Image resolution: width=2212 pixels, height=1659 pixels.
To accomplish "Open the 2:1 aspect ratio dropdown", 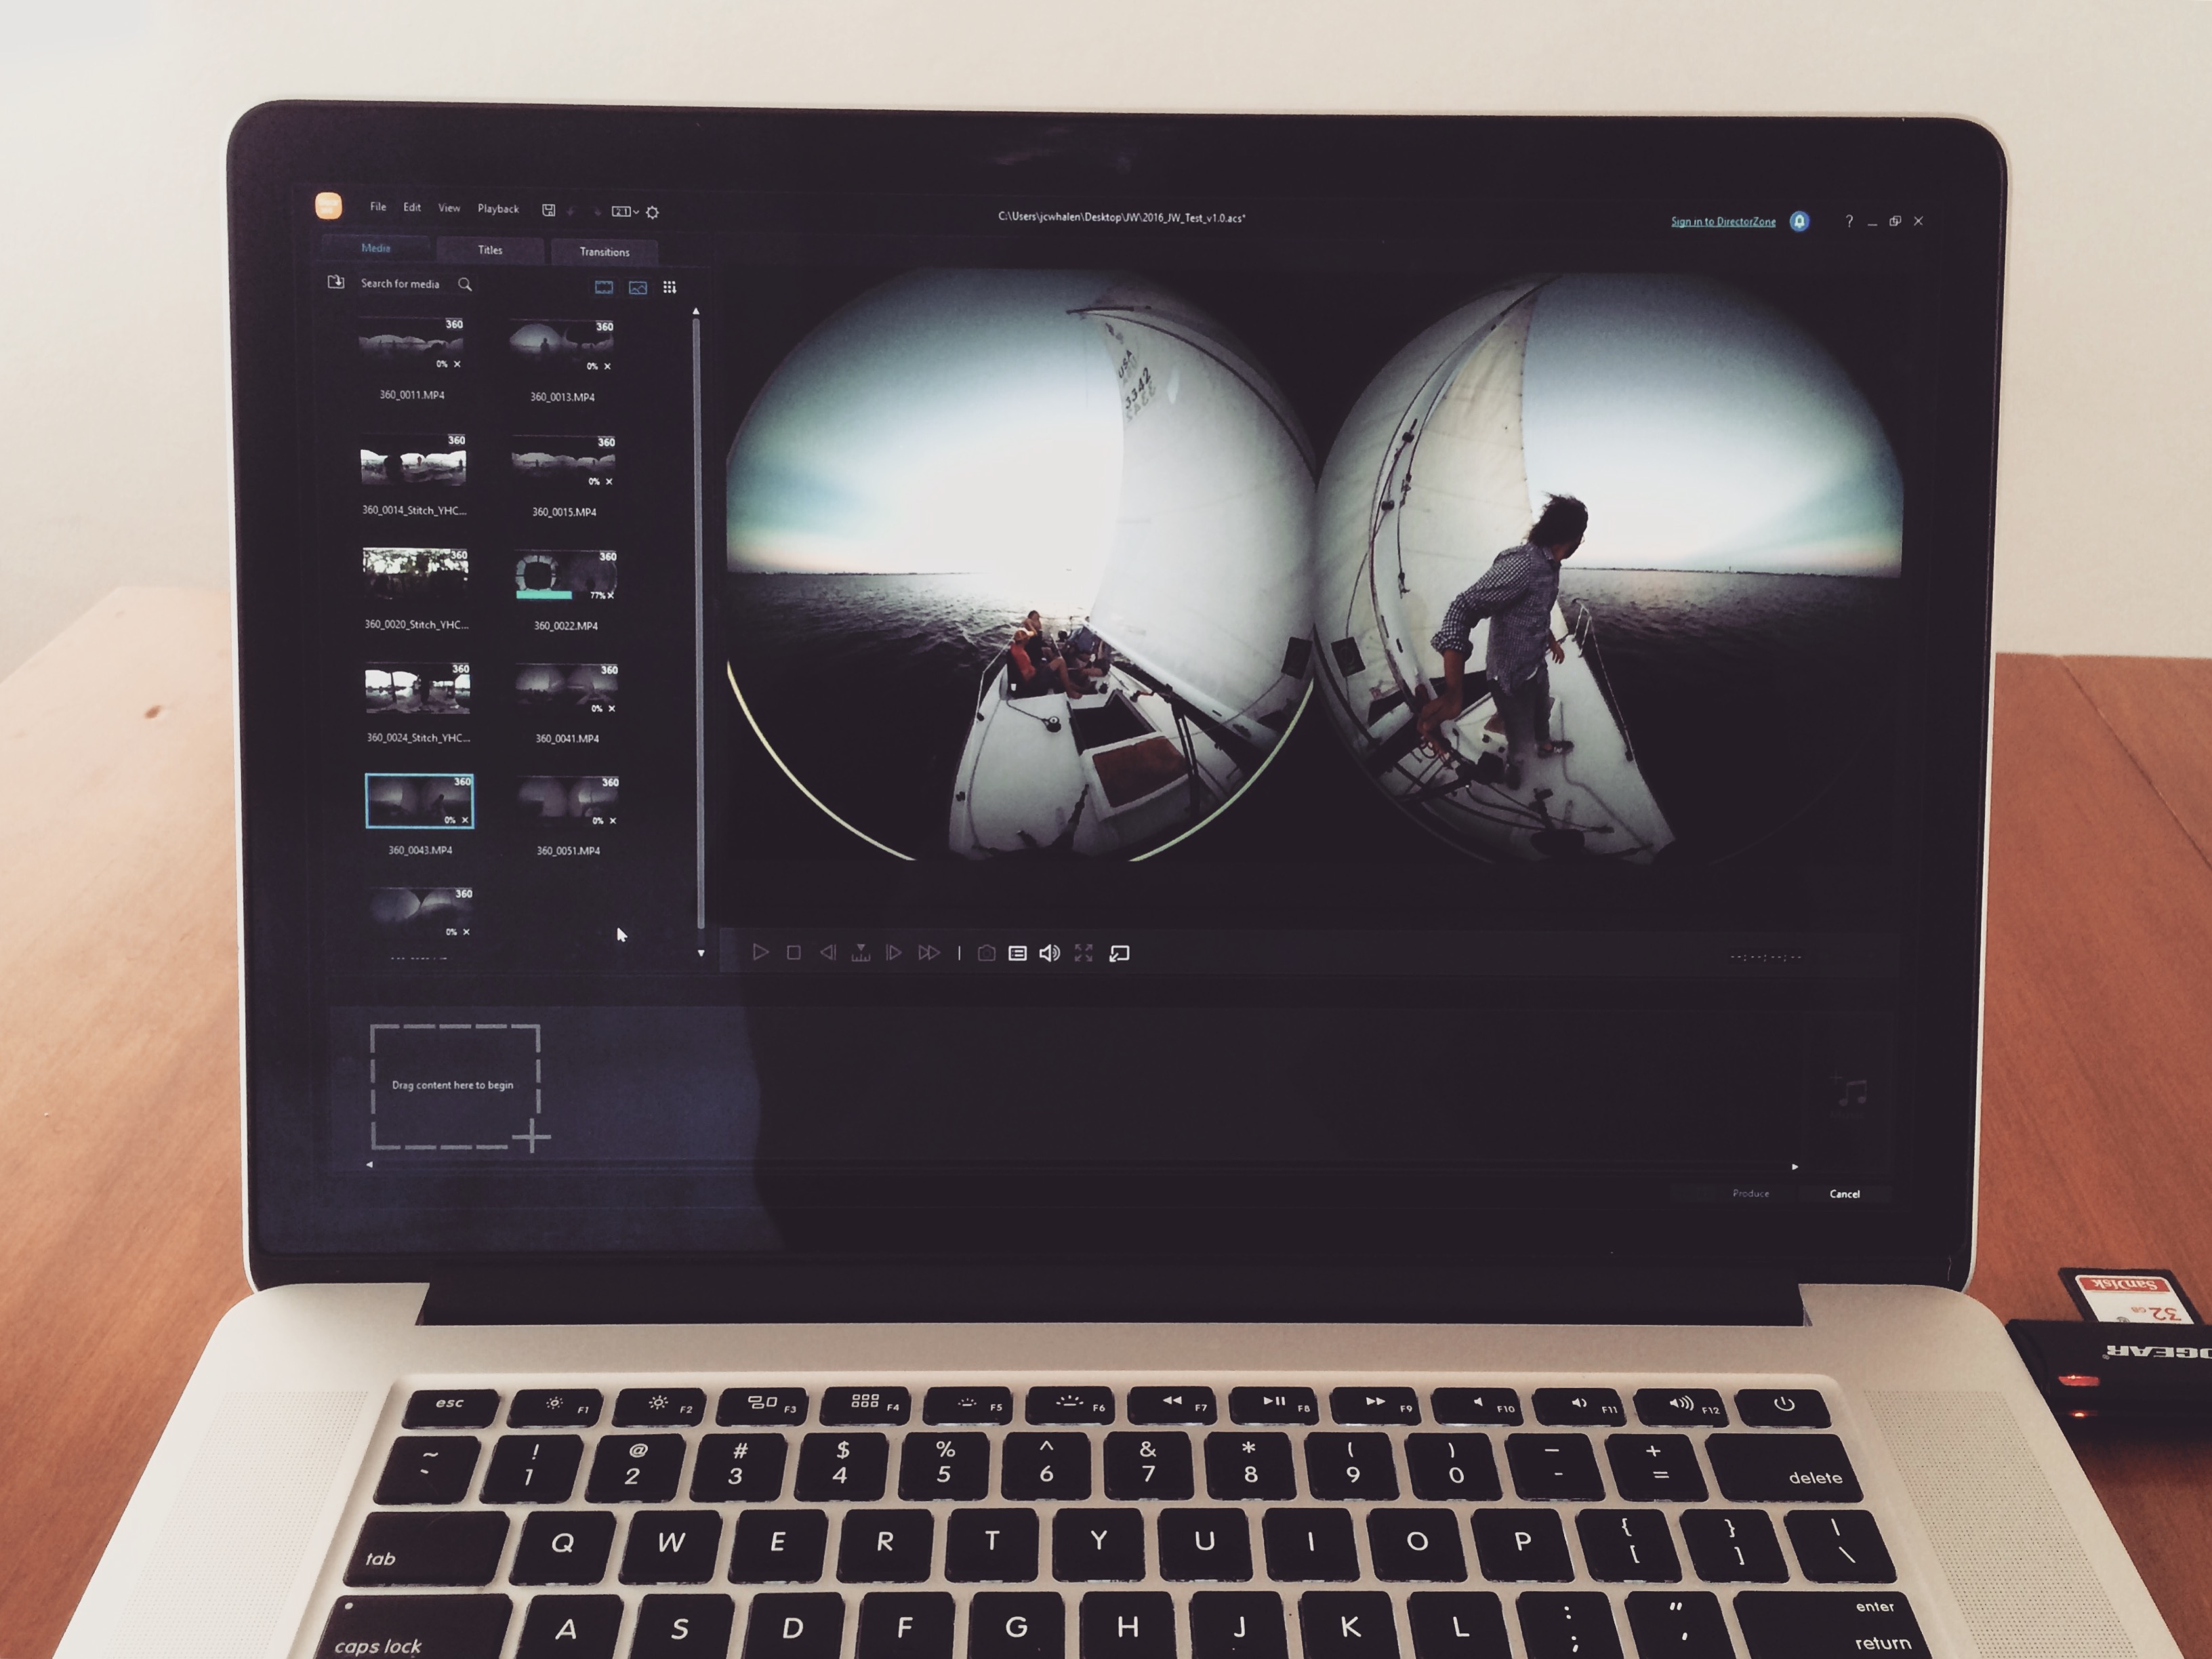I will tap(625, 211).
